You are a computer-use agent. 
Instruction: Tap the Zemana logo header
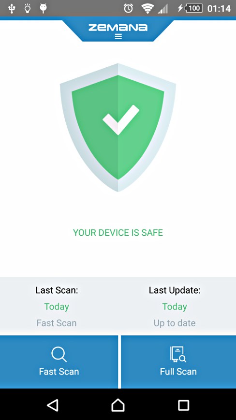coord(118,28)
